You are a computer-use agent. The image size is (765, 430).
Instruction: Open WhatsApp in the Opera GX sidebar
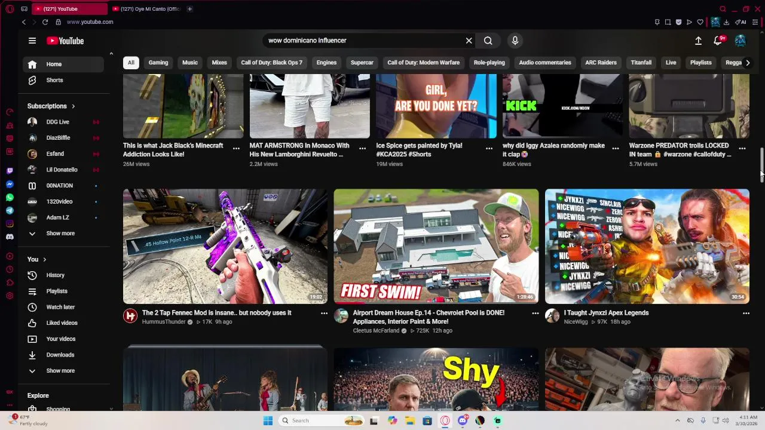coord(10,197)
